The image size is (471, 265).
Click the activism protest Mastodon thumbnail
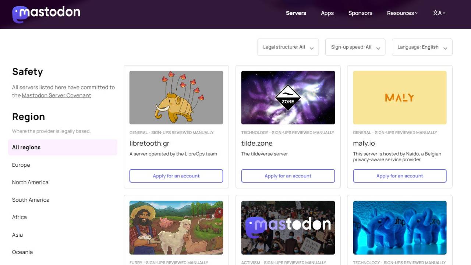[288, 227]
